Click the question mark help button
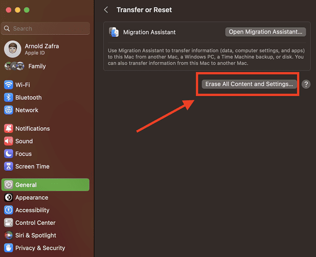316x257 pixels. [x=306, y=84]
